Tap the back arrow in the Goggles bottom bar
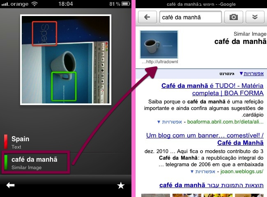This screenshot has width=267, height=197. click(x=11, y=186)
